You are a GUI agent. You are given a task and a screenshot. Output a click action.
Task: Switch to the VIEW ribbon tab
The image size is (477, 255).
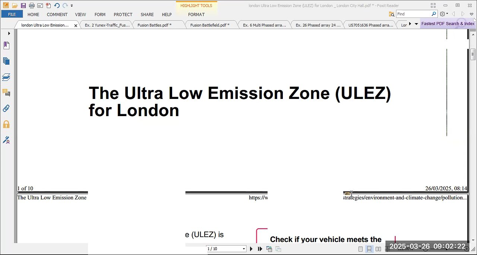pyautogui.click(x=80, y=15)
